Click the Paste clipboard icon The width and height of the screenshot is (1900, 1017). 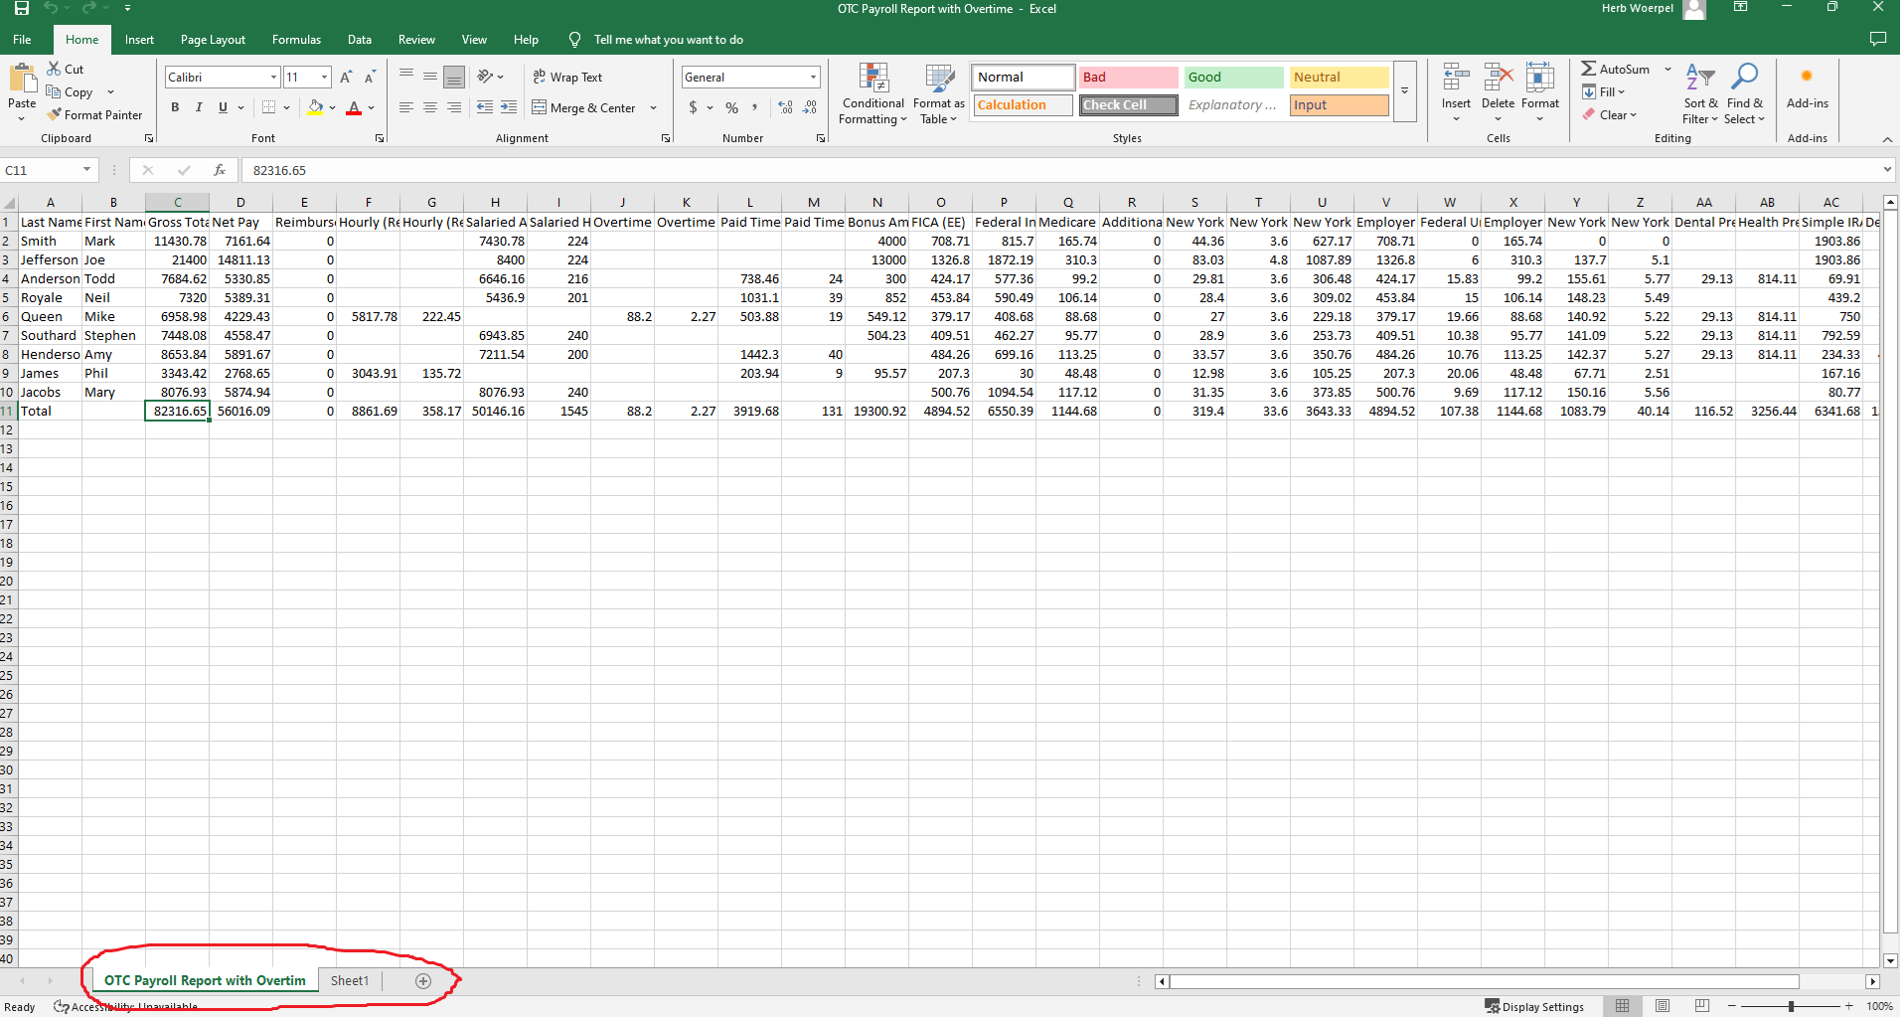point(22,79)
